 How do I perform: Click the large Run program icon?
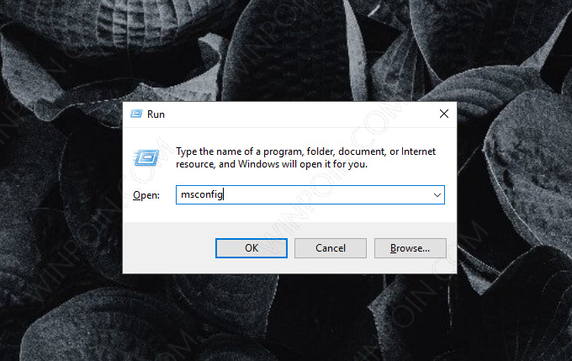pos(146,157)
